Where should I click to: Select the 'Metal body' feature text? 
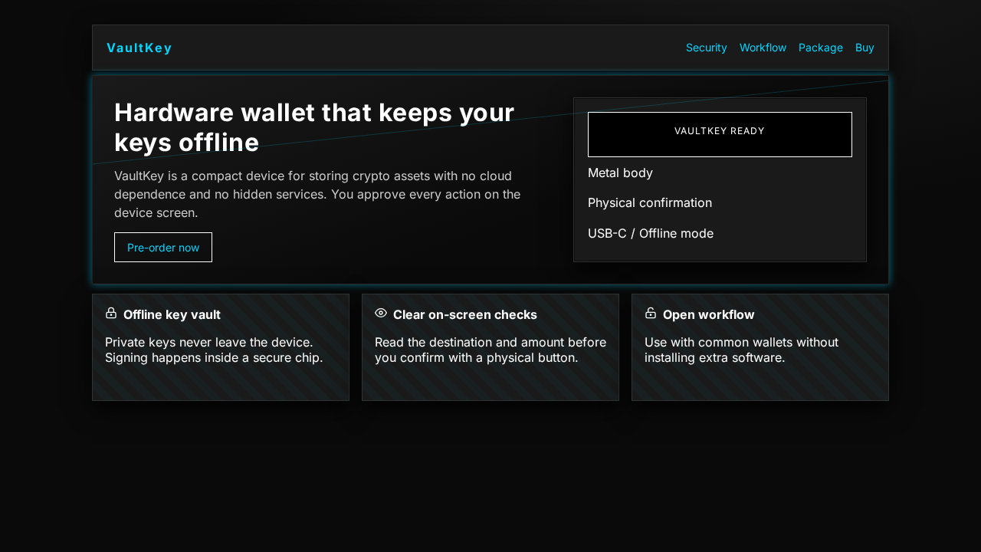(620, 172)
